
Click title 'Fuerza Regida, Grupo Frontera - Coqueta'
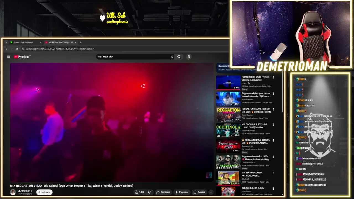tap(256, 78)
